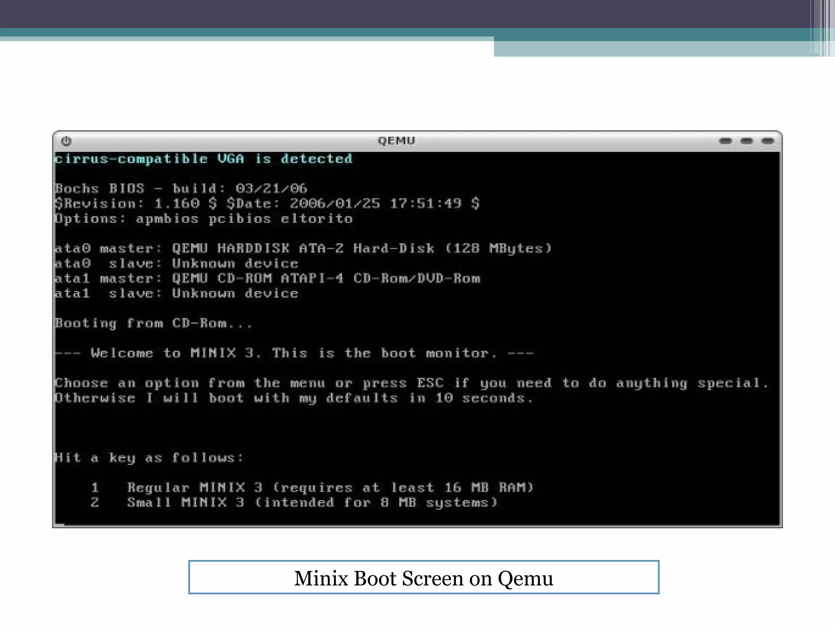The height and width of the screenshot is (626, 835).
Task: Click 'Otherwise I will boot with my defaults' line
Action: coord(294,398)
